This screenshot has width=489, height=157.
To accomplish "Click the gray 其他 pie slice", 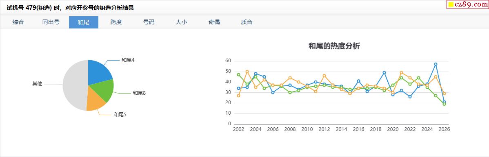I will pyautogui.click(x=74, y=85).
